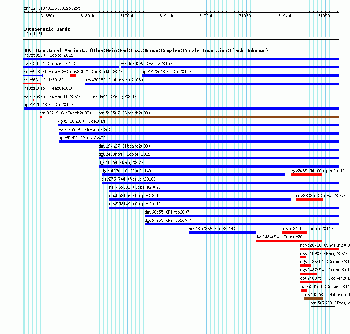Select esv32719 (deSmith2007) label

(x=65, y=113)
